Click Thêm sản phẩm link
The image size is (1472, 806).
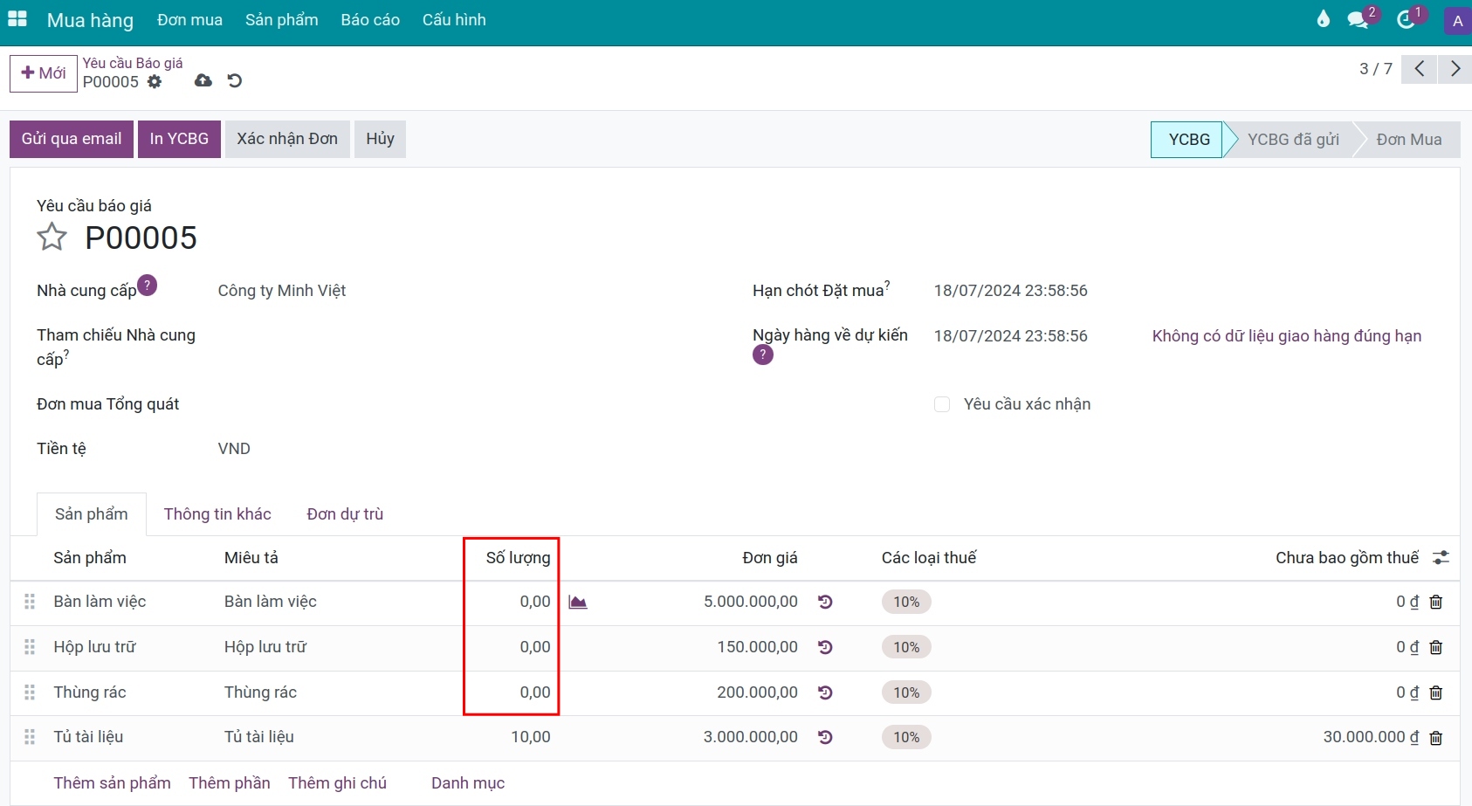[x=112, y=783]
